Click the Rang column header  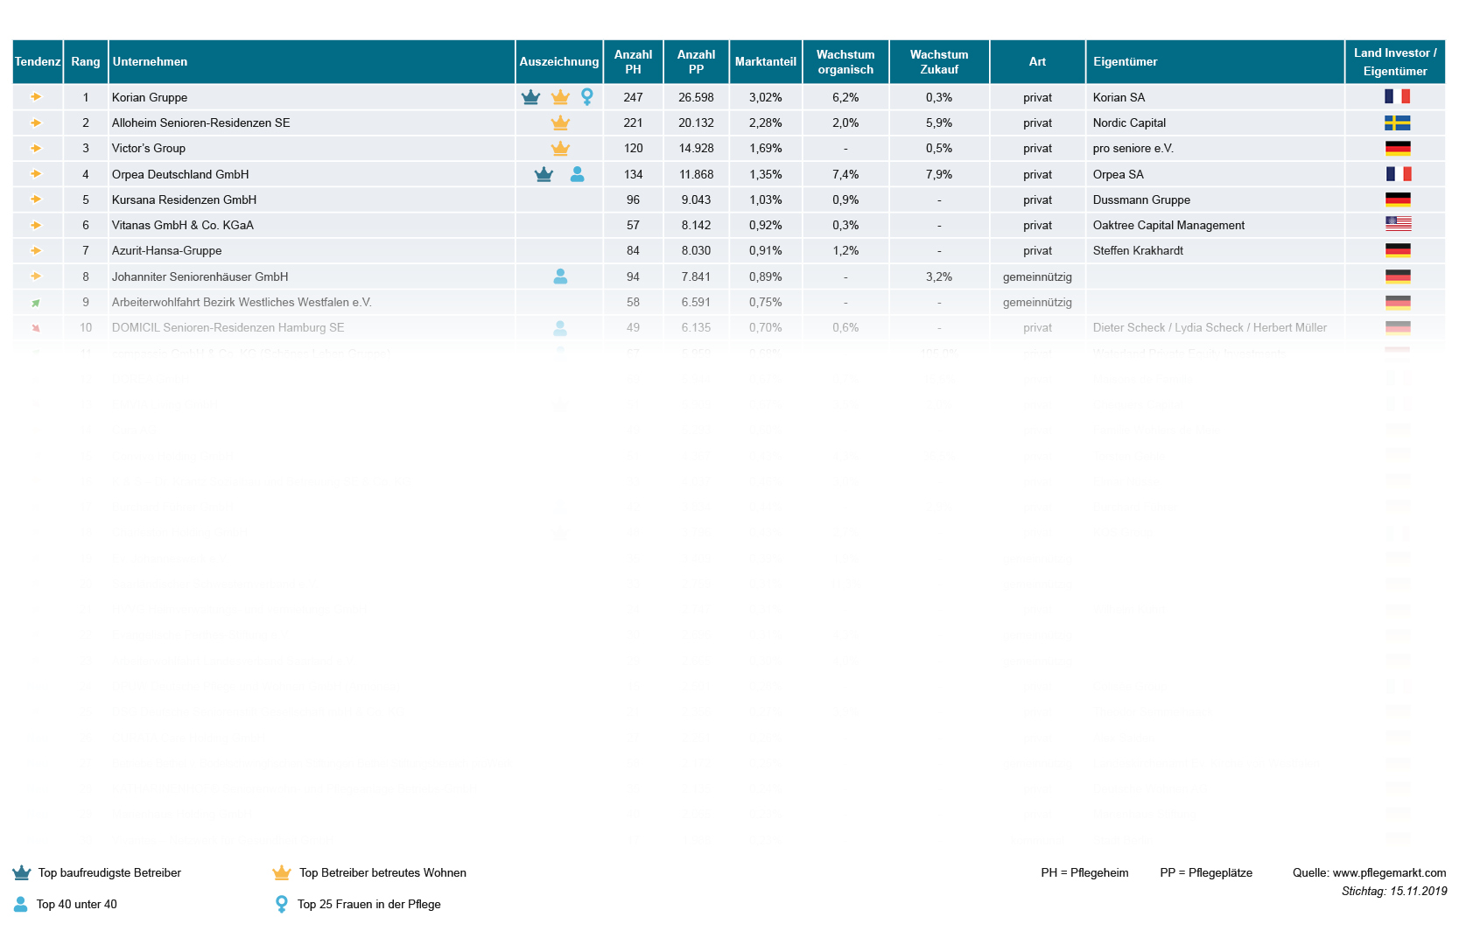click(x=86, y=61)
